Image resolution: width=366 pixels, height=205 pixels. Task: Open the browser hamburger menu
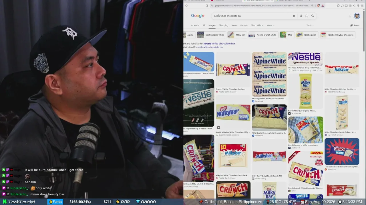tap(362, 5)
